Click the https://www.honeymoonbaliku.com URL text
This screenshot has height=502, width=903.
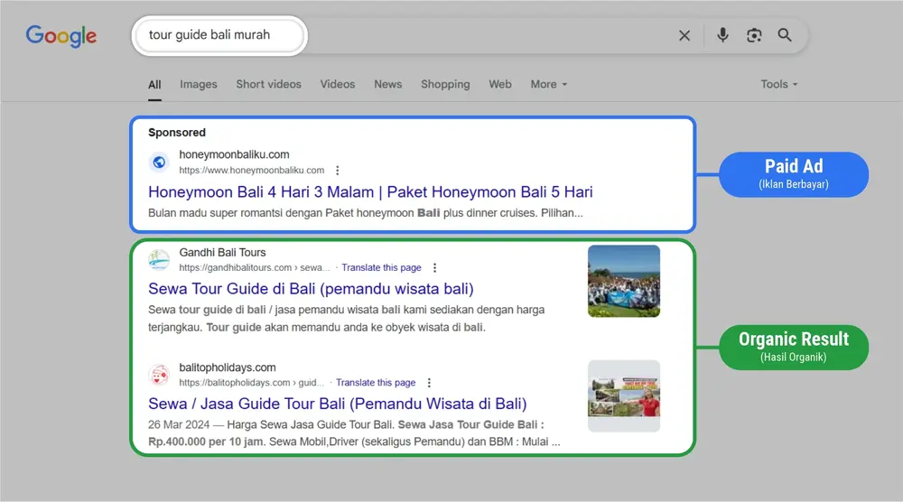pos(252,171)
